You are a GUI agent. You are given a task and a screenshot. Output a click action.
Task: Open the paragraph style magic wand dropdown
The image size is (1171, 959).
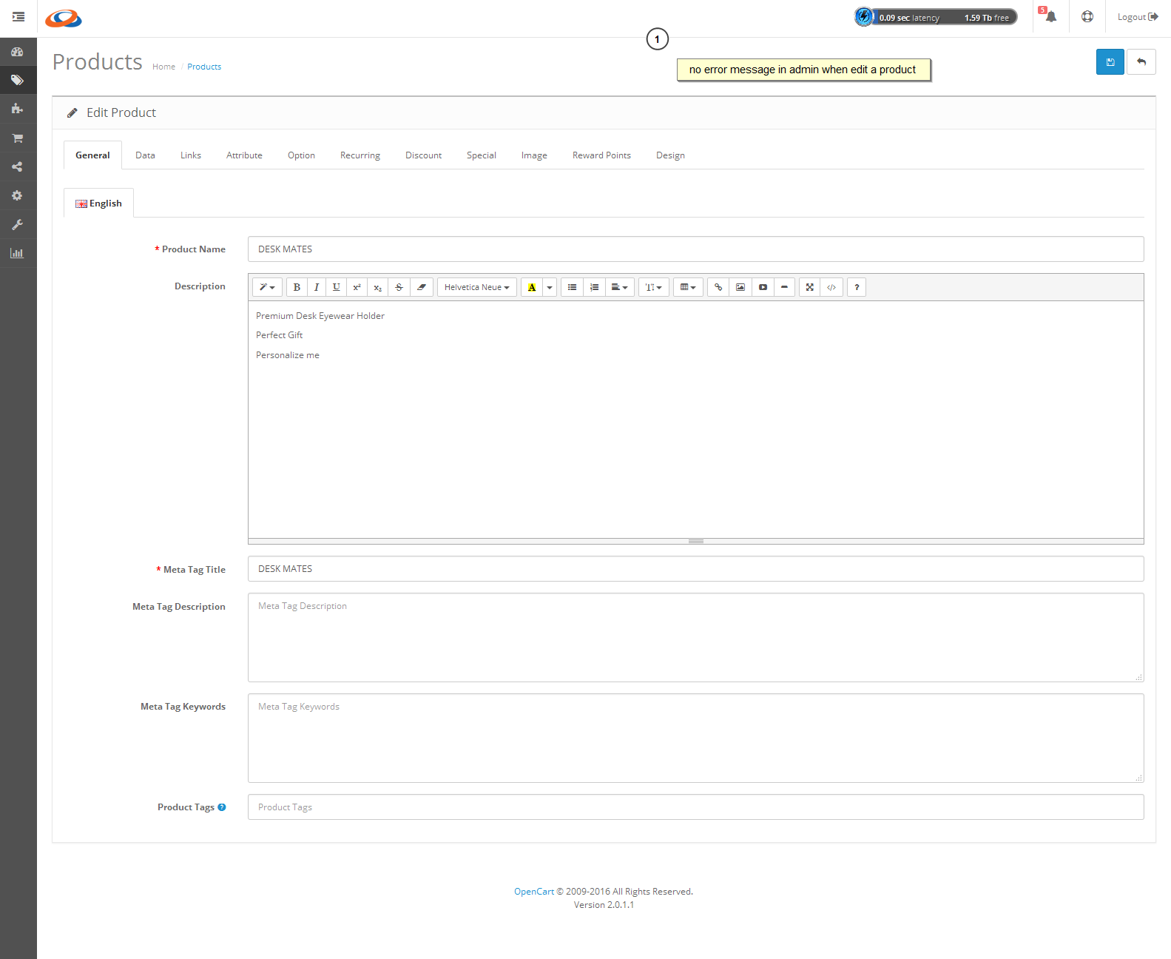268,287
